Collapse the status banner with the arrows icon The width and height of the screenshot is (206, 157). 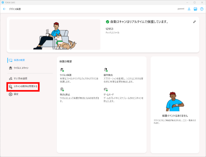point(194,22)
